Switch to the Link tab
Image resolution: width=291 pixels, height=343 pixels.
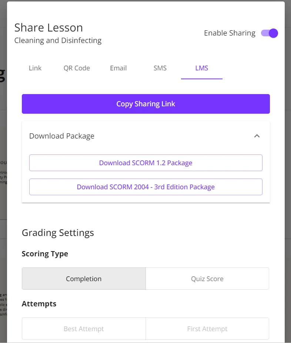(x=35, y=68)
